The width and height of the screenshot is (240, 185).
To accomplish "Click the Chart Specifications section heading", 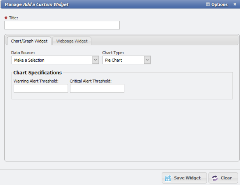I will [x=38, y=73].
